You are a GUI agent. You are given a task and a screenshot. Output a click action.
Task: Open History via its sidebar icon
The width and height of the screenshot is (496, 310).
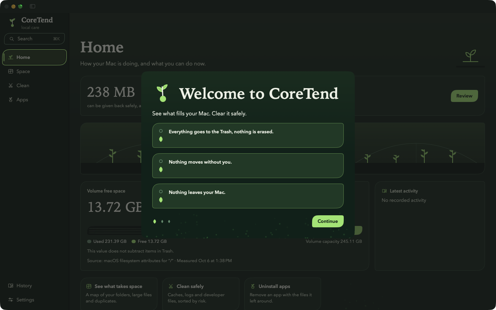click(x=11, y=286)
